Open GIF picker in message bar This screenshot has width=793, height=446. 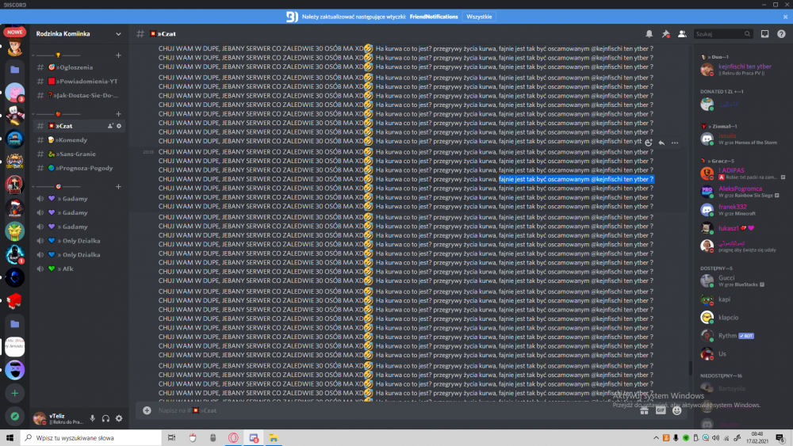[660, 410]
